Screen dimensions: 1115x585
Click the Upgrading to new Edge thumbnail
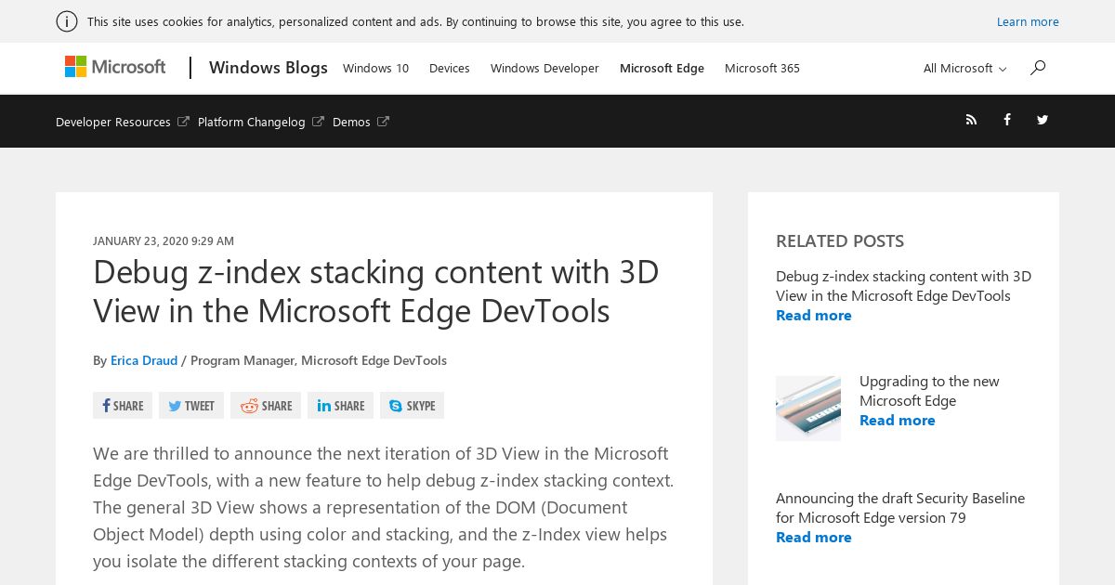pyautogui.click(x=808, y=408)
